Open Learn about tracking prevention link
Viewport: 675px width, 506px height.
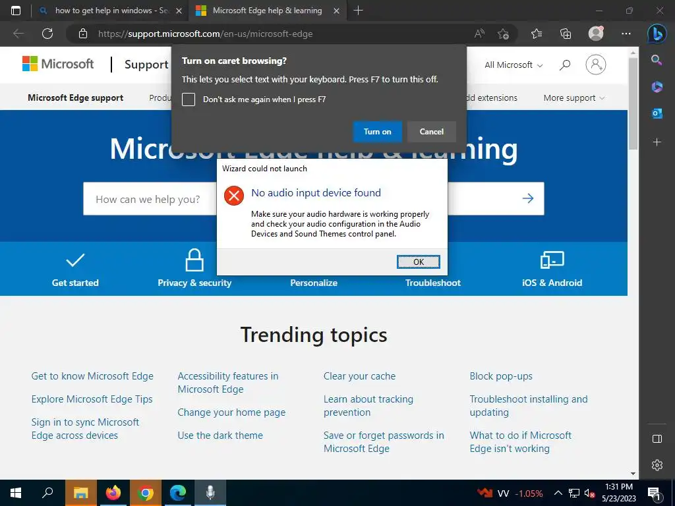pyautogui.click(x=368, y=406)
